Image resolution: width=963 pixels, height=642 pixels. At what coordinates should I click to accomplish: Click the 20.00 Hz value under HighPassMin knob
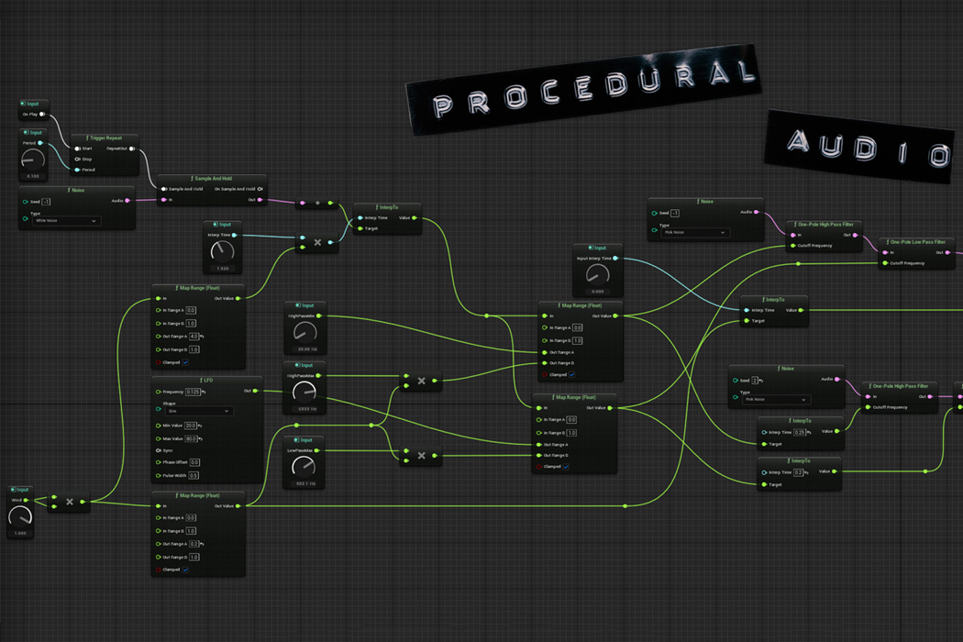307,349
